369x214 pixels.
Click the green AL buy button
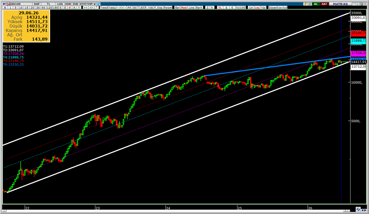pyautogui.click(x=316, y=4)
